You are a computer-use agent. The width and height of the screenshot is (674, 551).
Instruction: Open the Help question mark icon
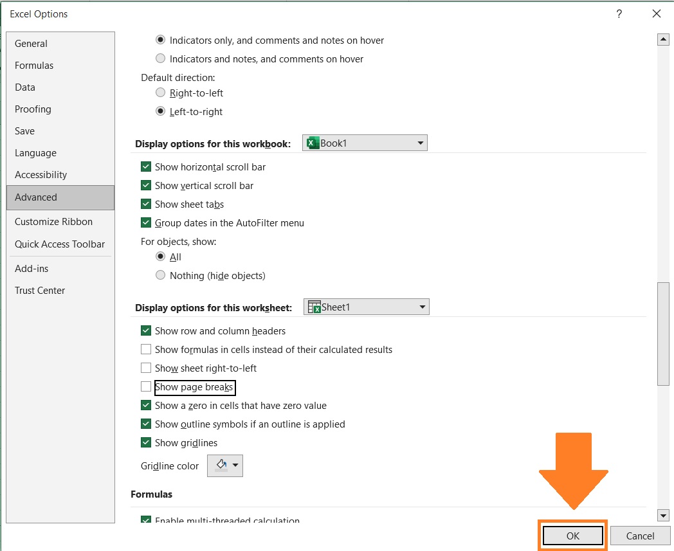(x=619, y=14)
